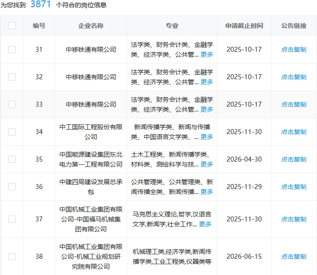
Task: Copy announcement link 点击复制 for row 35
Action: [x=294, y=159]
